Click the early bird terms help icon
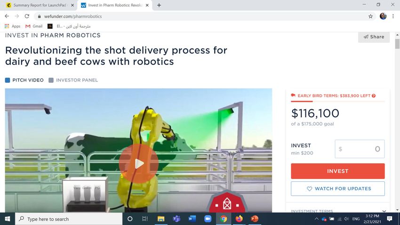The width and height of the screenshot is (400, 225). 374,96
